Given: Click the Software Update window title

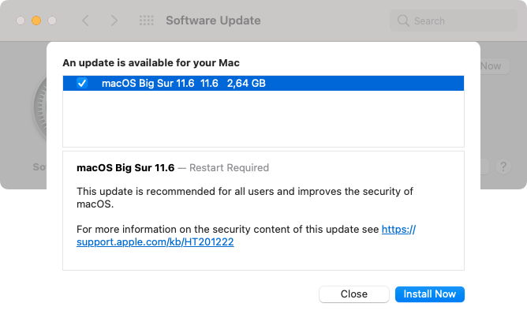Looking at the screenshot, I should coord(213,21).
